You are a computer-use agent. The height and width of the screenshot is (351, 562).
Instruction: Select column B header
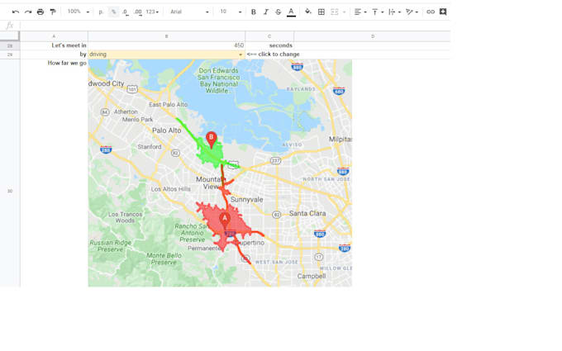pyautogui.click(x=167, y=36)
